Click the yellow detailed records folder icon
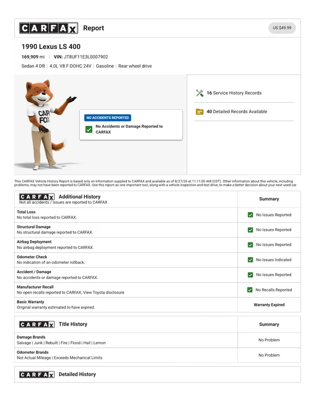The width and height of the screenshot is (316, 405). tap(200, 112)
